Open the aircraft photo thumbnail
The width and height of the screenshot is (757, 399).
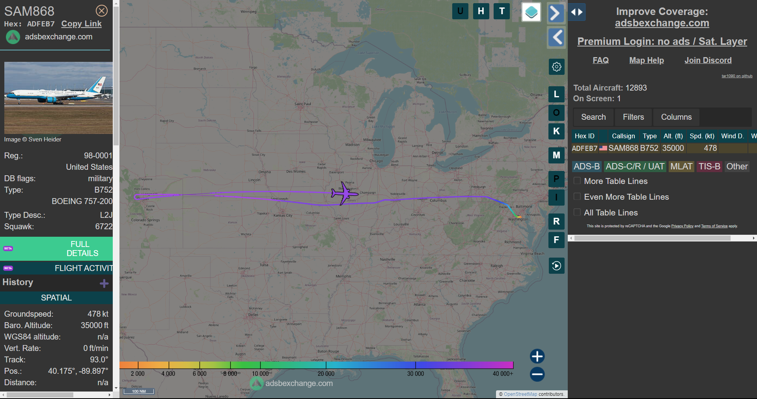(58, 98)
